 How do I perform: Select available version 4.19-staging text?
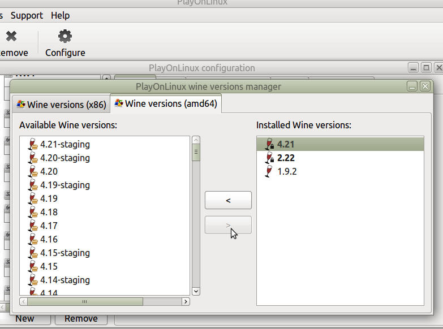coord(65,185)
